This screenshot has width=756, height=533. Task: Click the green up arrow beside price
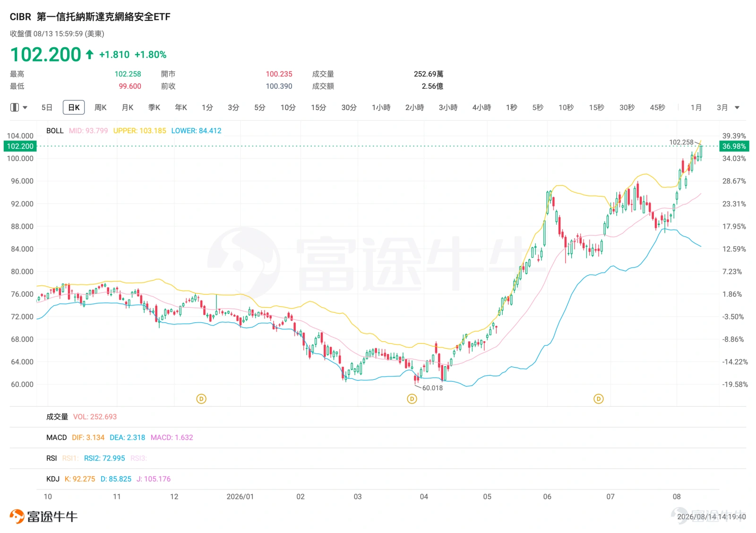[x=89, y=54]
